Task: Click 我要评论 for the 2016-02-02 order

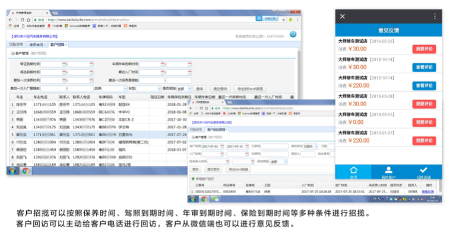Action: point(424,49)
